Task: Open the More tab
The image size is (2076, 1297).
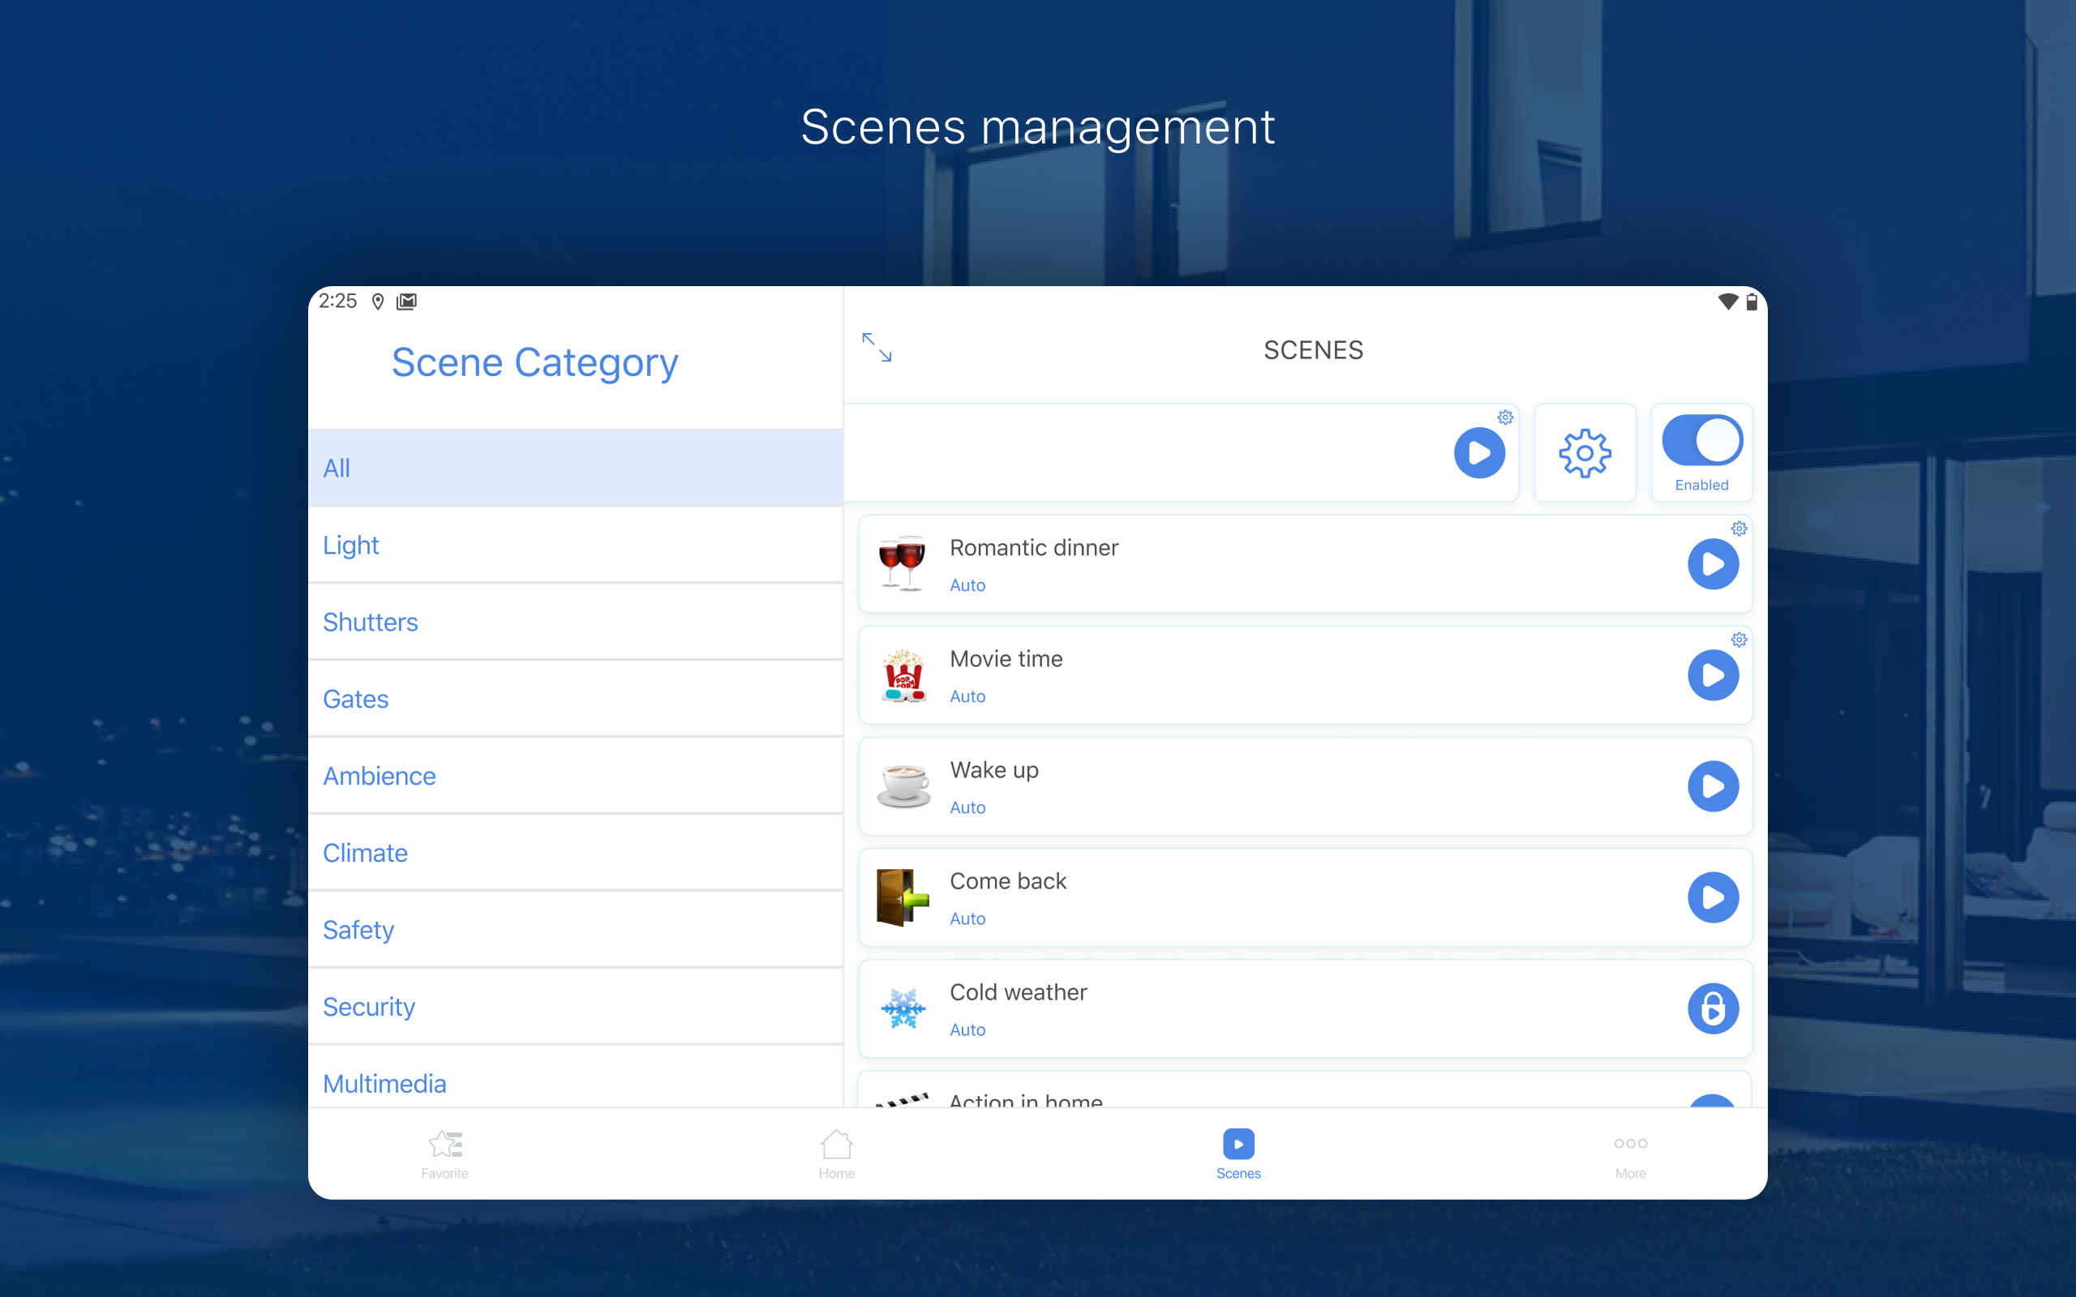Action: (x=1631, y=1154)
